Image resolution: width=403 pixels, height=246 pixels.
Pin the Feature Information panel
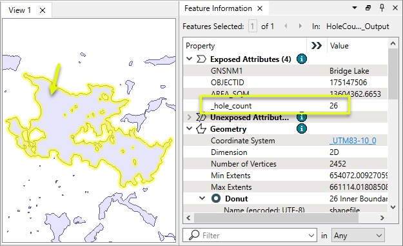[x=382, y=8]
